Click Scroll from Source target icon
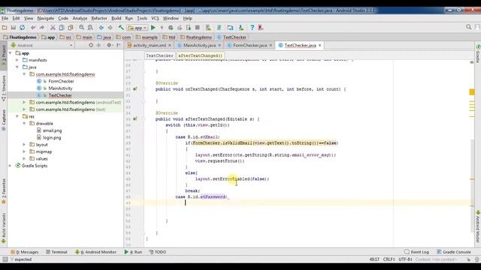The width and height of the screenshot is (481, 270). tap(91, 45)
